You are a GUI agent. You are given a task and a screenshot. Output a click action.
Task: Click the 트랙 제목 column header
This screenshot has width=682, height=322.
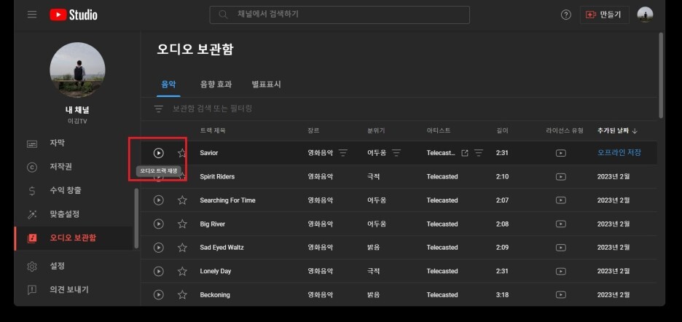[213, 130]
